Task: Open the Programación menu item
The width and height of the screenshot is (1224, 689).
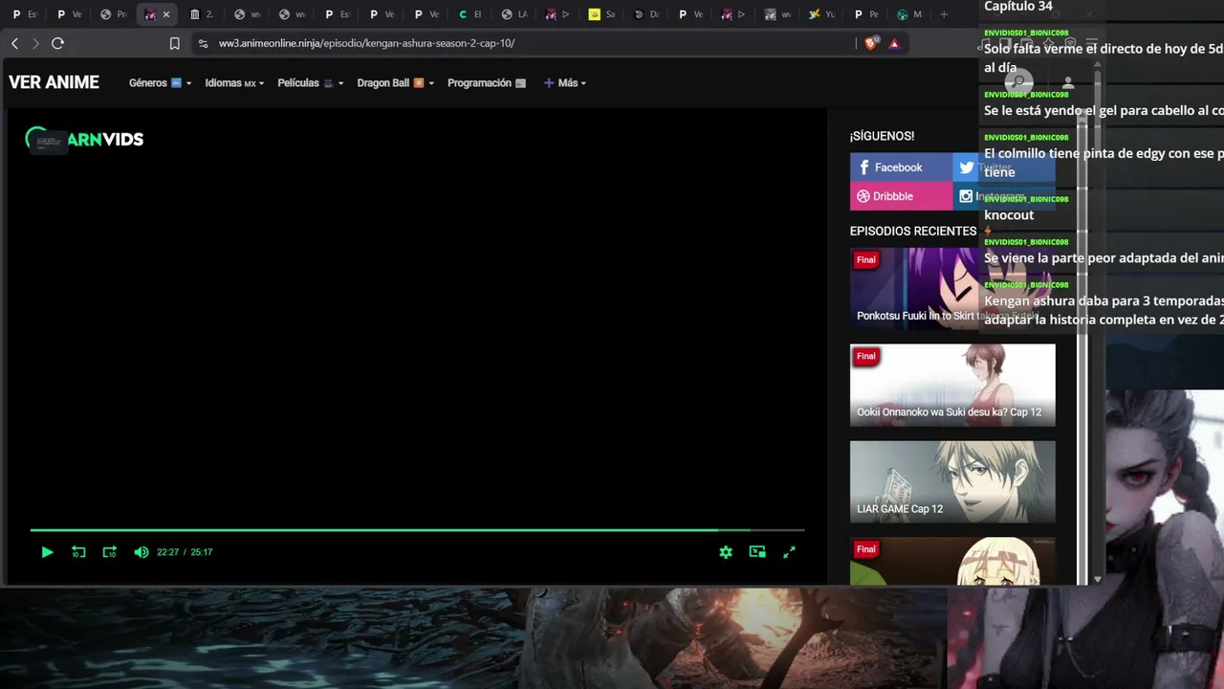Action: coord(487,83)
